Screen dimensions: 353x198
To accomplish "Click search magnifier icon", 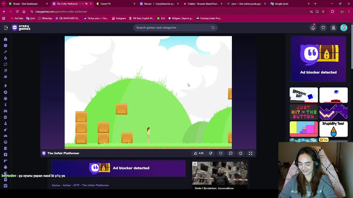I will (213, 28).
